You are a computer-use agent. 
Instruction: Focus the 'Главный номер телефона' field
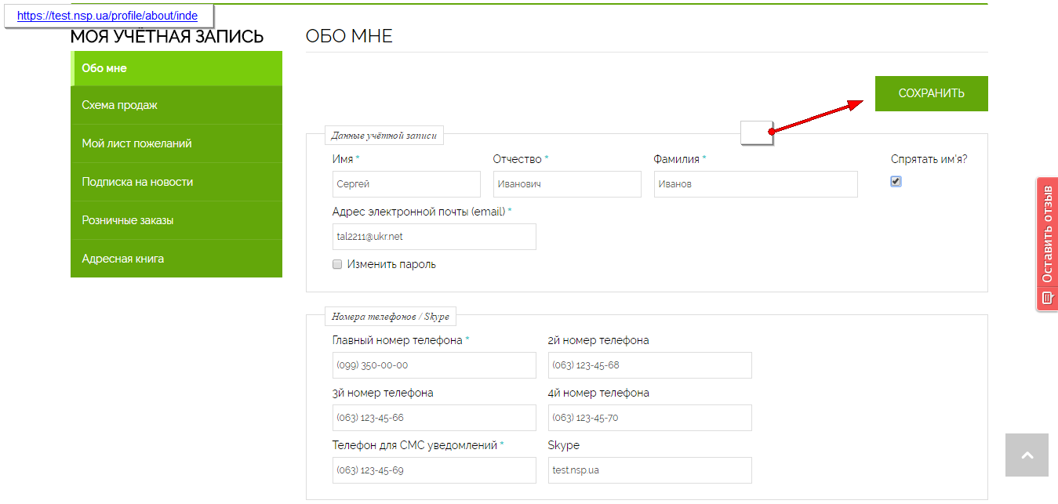pos(434,365)
